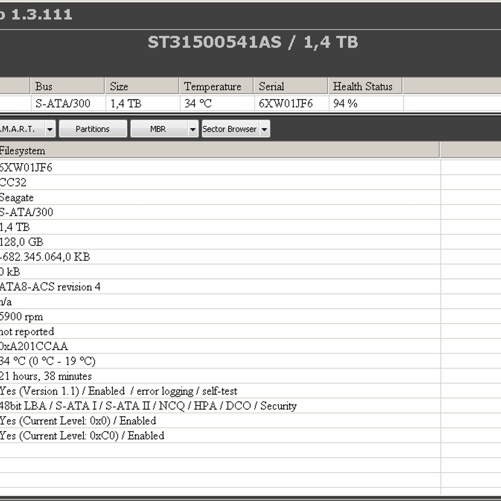501x501 pixels.
Task: Select the S-ATA/300 bus cell in drive row
Action: click(68, 103)
